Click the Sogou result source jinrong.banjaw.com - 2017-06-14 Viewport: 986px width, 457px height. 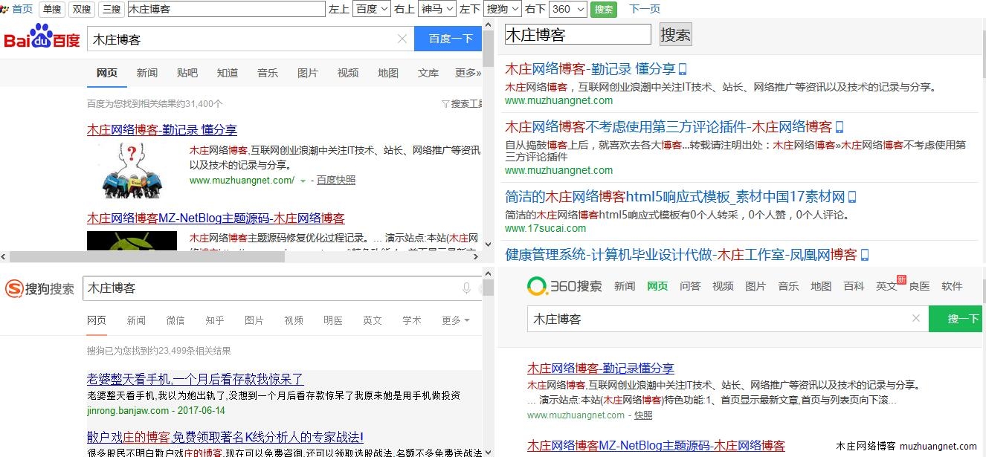156,410
